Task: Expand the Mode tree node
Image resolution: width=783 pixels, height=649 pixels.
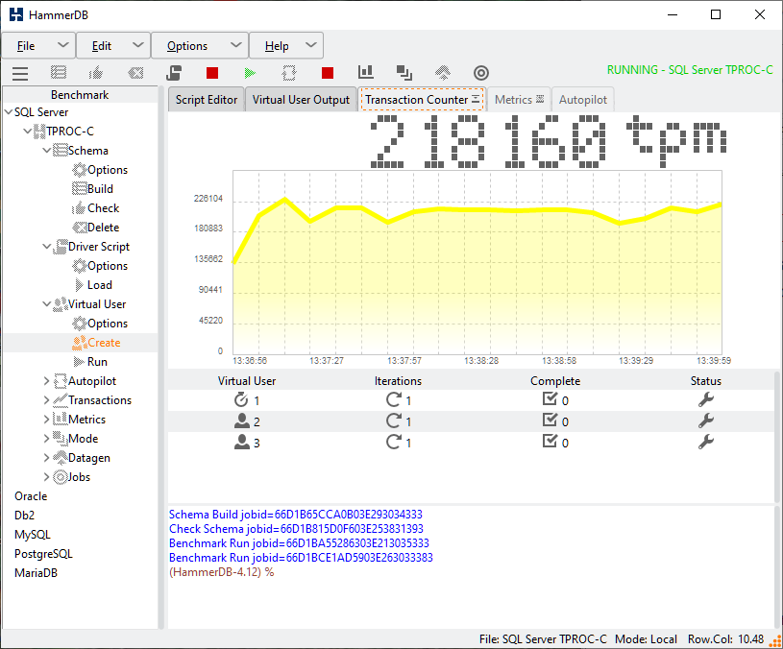Action: tap(46, 439)
